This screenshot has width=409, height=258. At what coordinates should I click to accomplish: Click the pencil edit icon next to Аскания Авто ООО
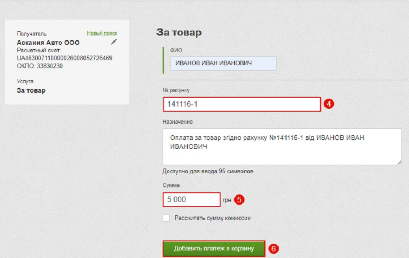(114, 42)
